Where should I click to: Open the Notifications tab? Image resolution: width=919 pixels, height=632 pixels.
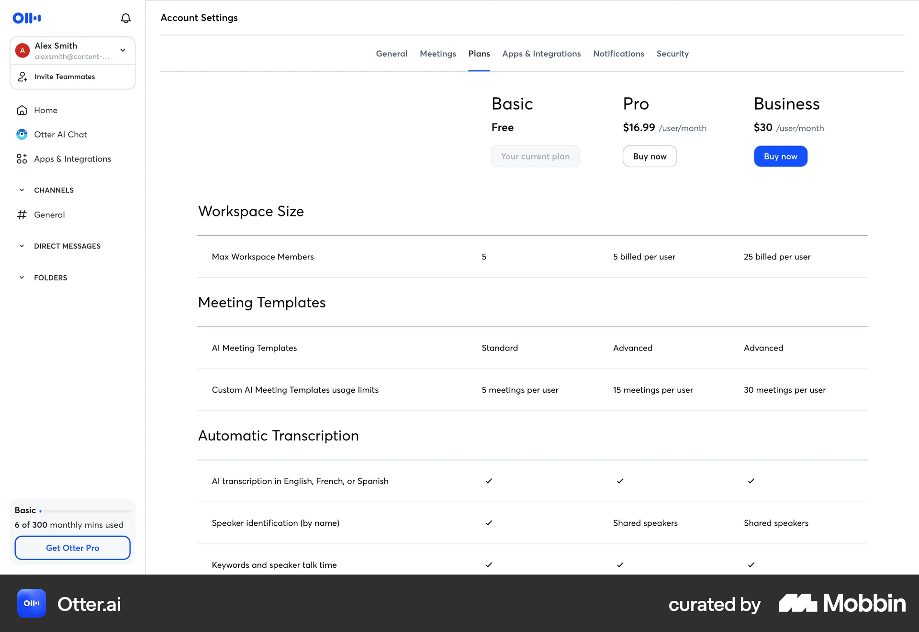tap(618, 54)
